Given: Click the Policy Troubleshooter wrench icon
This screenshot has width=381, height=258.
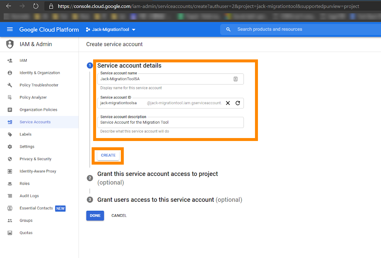Looking at the screenshot, I should [x=10, y=85].
